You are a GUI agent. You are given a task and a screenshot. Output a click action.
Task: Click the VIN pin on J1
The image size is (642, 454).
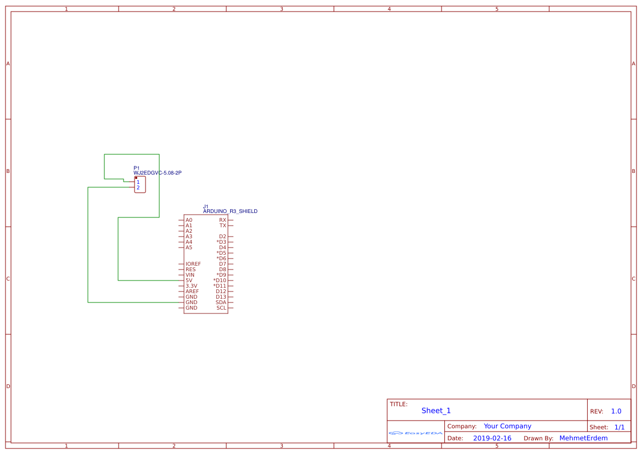pyautogui.click(x=181, y=274)
